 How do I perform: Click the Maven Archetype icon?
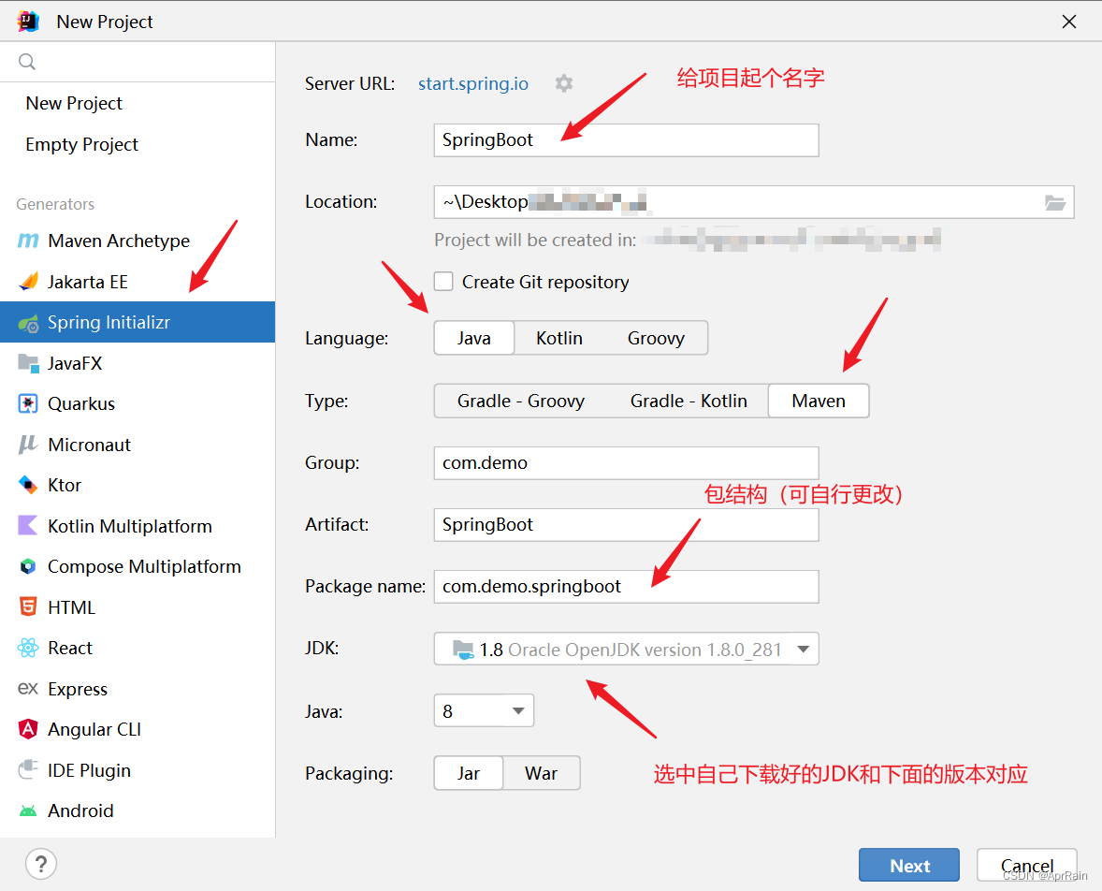pyautogui.click(x=28, y=241)
